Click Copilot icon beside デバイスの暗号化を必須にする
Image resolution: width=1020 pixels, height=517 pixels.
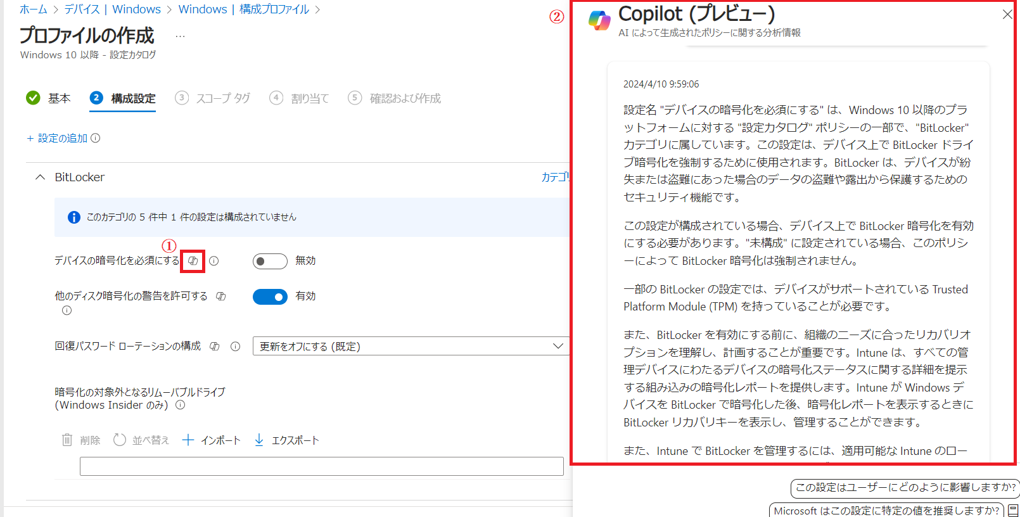193,261
